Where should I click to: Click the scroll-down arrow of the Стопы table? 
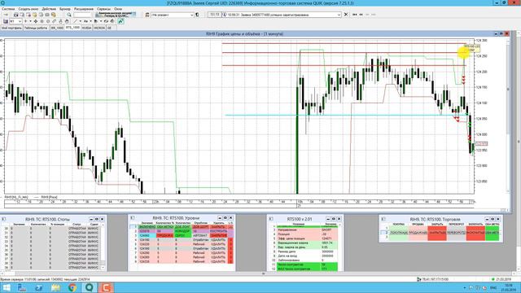[x=103, y=268]
